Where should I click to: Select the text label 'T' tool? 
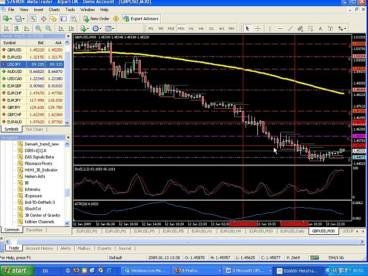coord(330,28)
